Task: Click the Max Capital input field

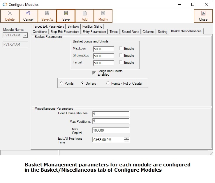Action: pyautogui.click(x=111, y=130)
